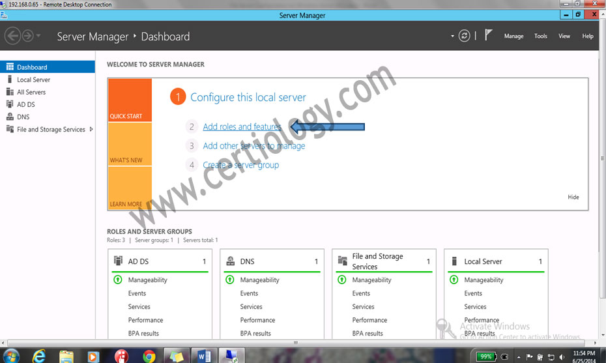Click File and Storage Manageability status icon
The width and height of the screenshot is (606, 363).
pyautogui.click(x=342, y=280)
